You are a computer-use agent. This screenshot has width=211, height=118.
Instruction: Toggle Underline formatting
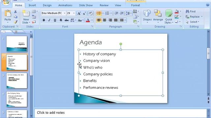coord(55,20)
